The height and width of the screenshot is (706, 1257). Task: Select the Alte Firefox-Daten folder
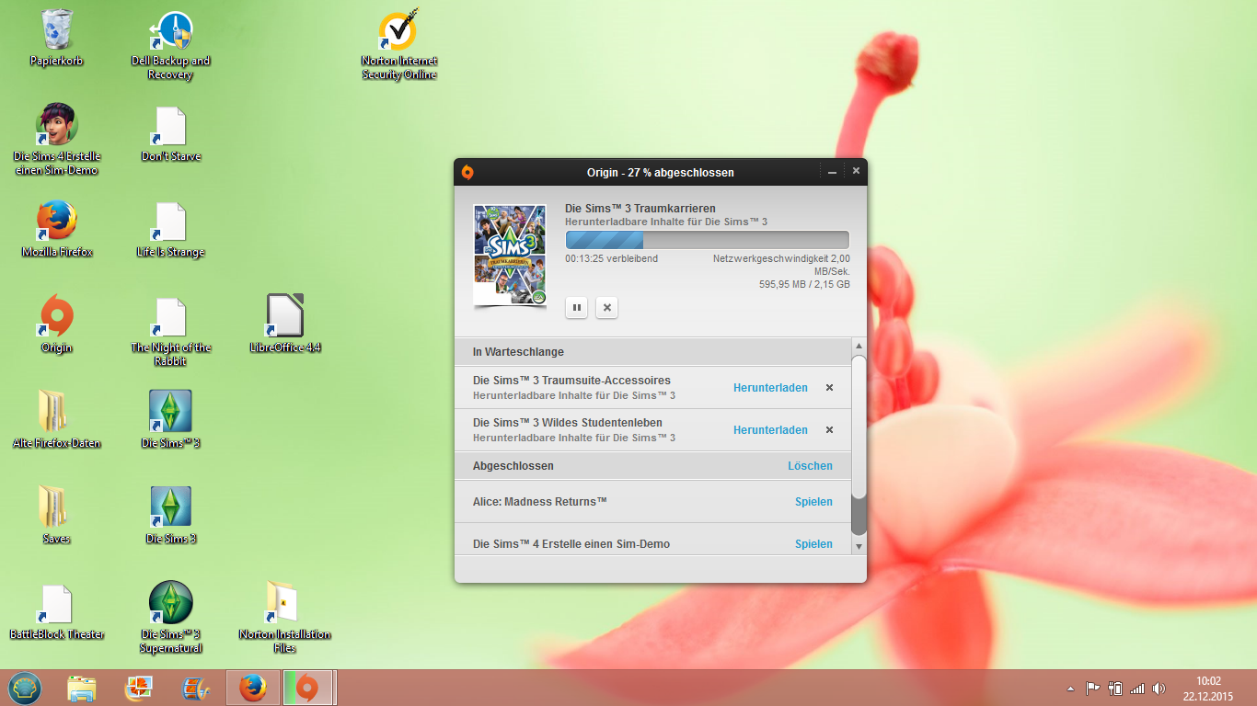coord(56,419)
